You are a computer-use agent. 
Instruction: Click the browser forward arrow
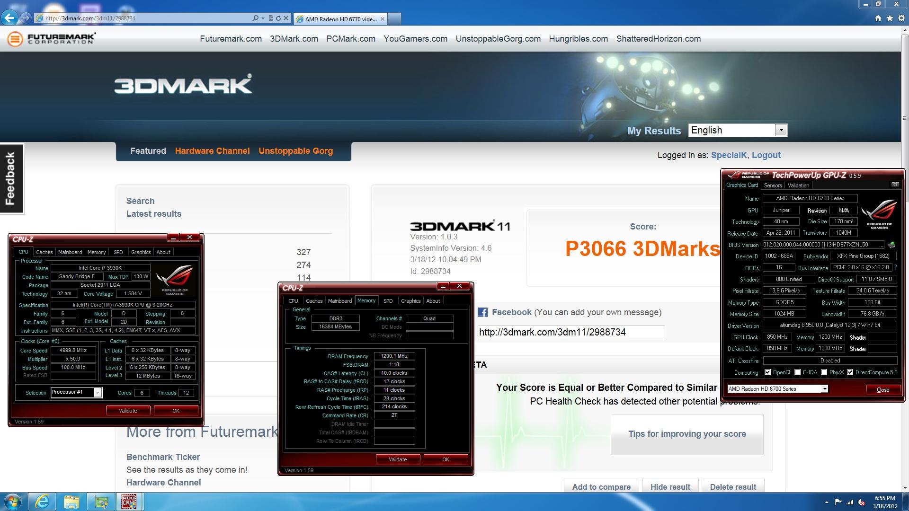pos(26,18)
